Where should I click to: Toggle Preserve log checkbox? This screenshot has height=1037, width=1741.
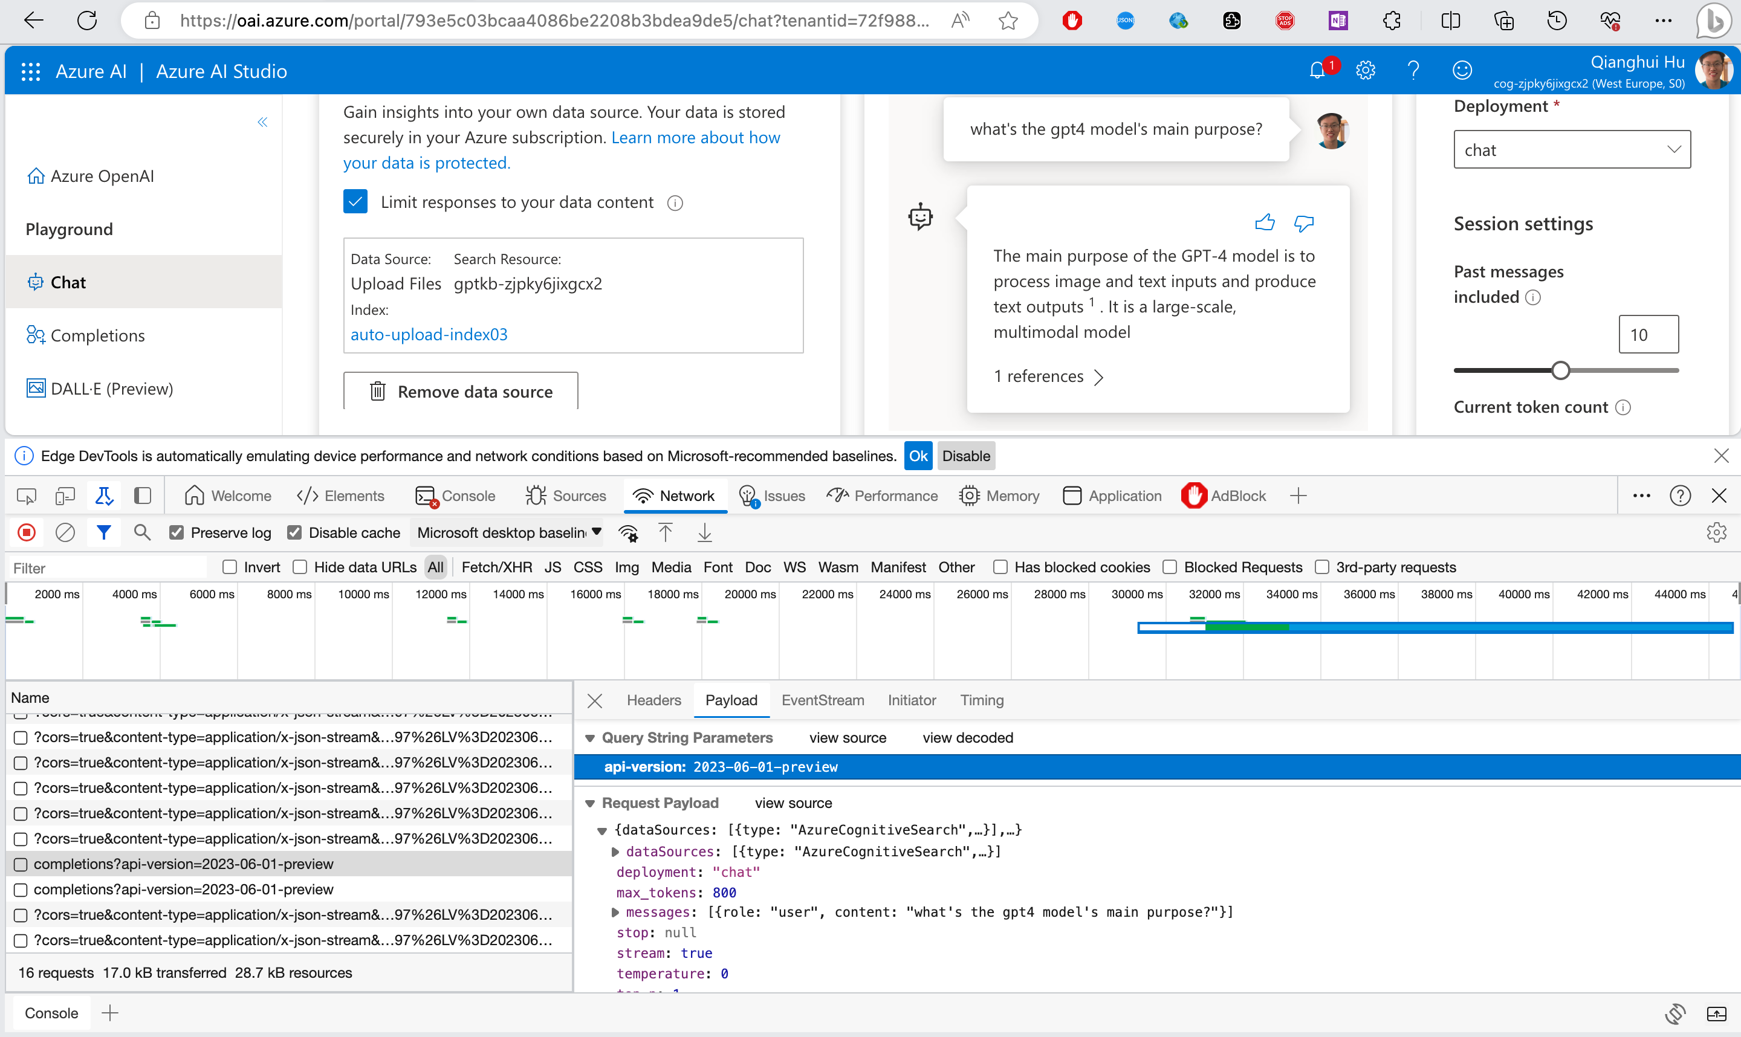[176, 533]
